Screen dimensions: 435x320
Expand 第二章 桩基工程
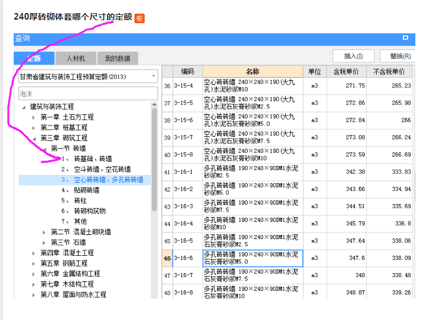pos(33,128)
